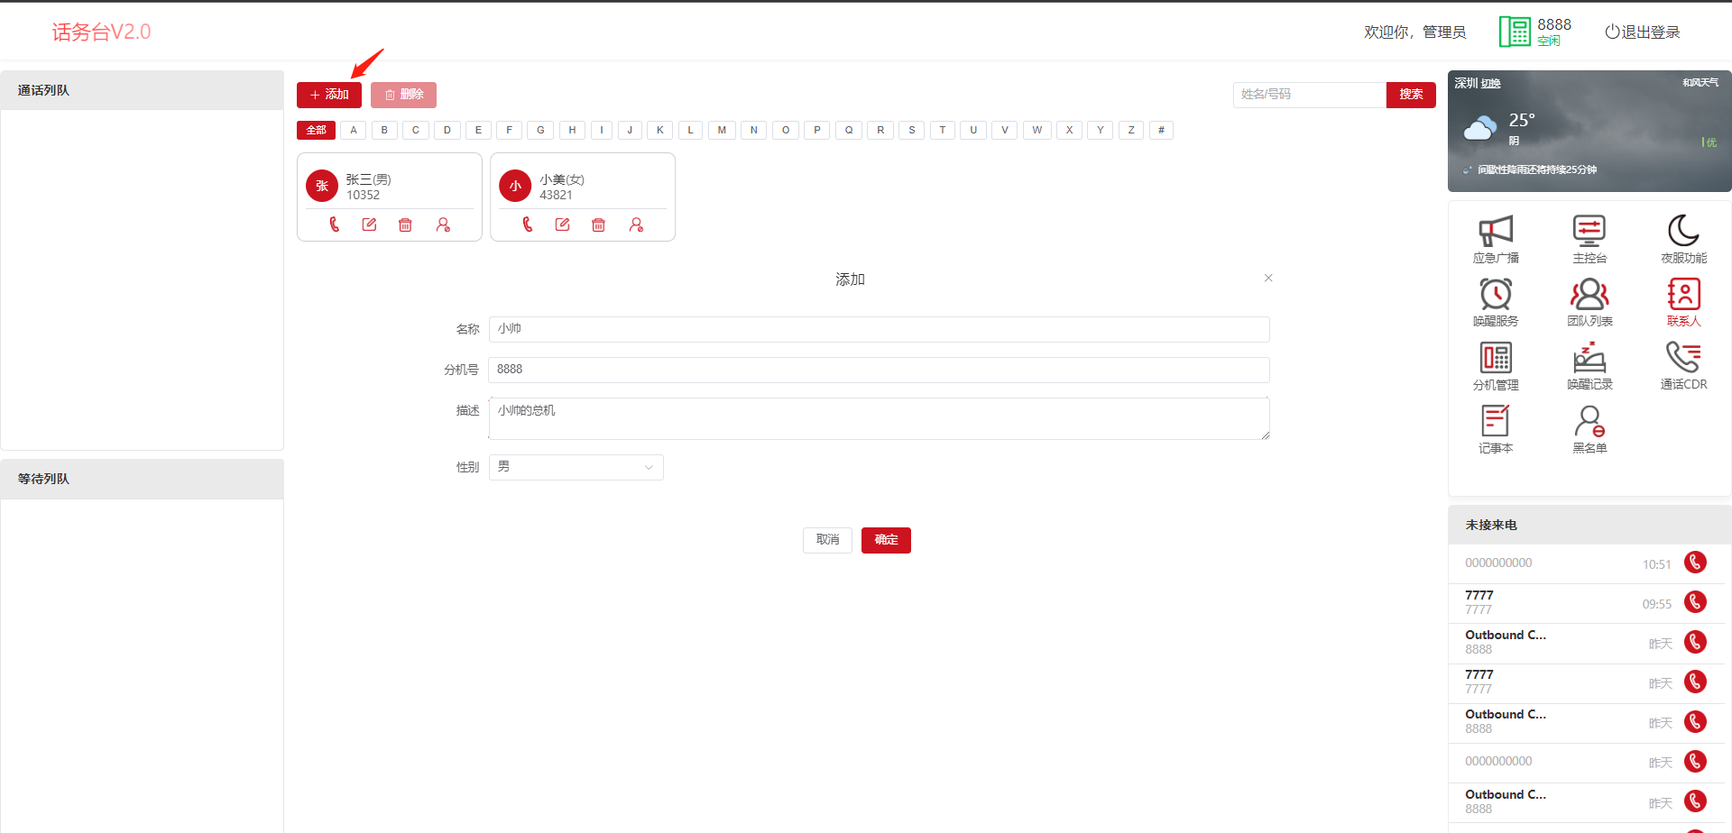Click the 取消 cancel button

point(827,540)
